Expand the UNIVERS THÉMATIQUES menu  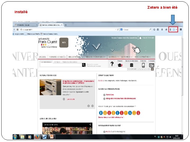96,57
